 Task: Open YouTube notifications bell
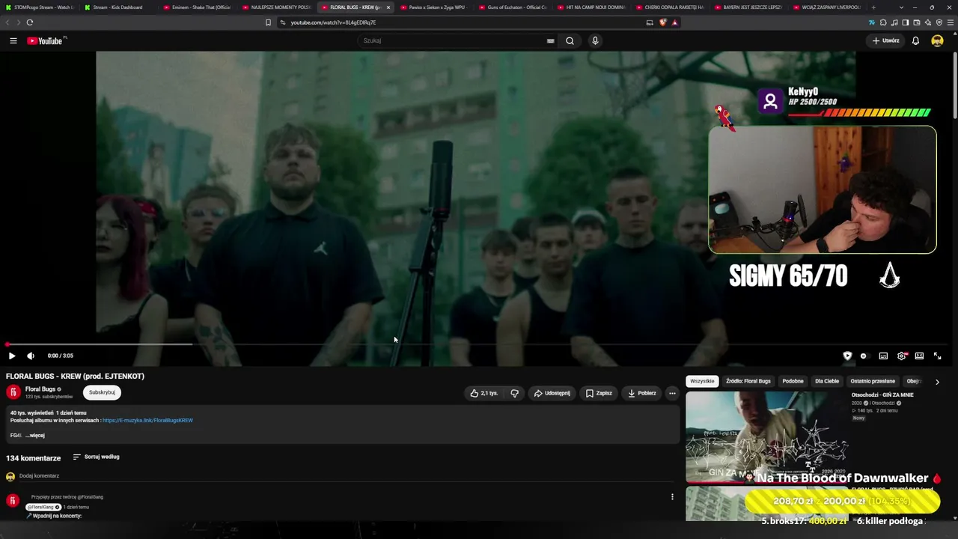(x=915, y=40)
